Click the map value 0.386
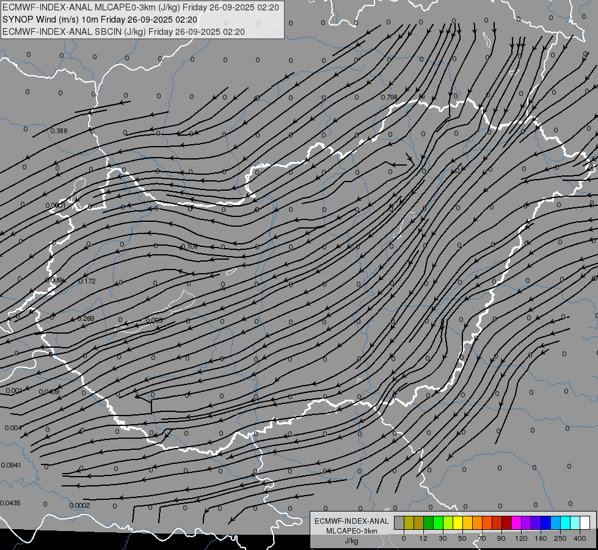 [59, 131]
